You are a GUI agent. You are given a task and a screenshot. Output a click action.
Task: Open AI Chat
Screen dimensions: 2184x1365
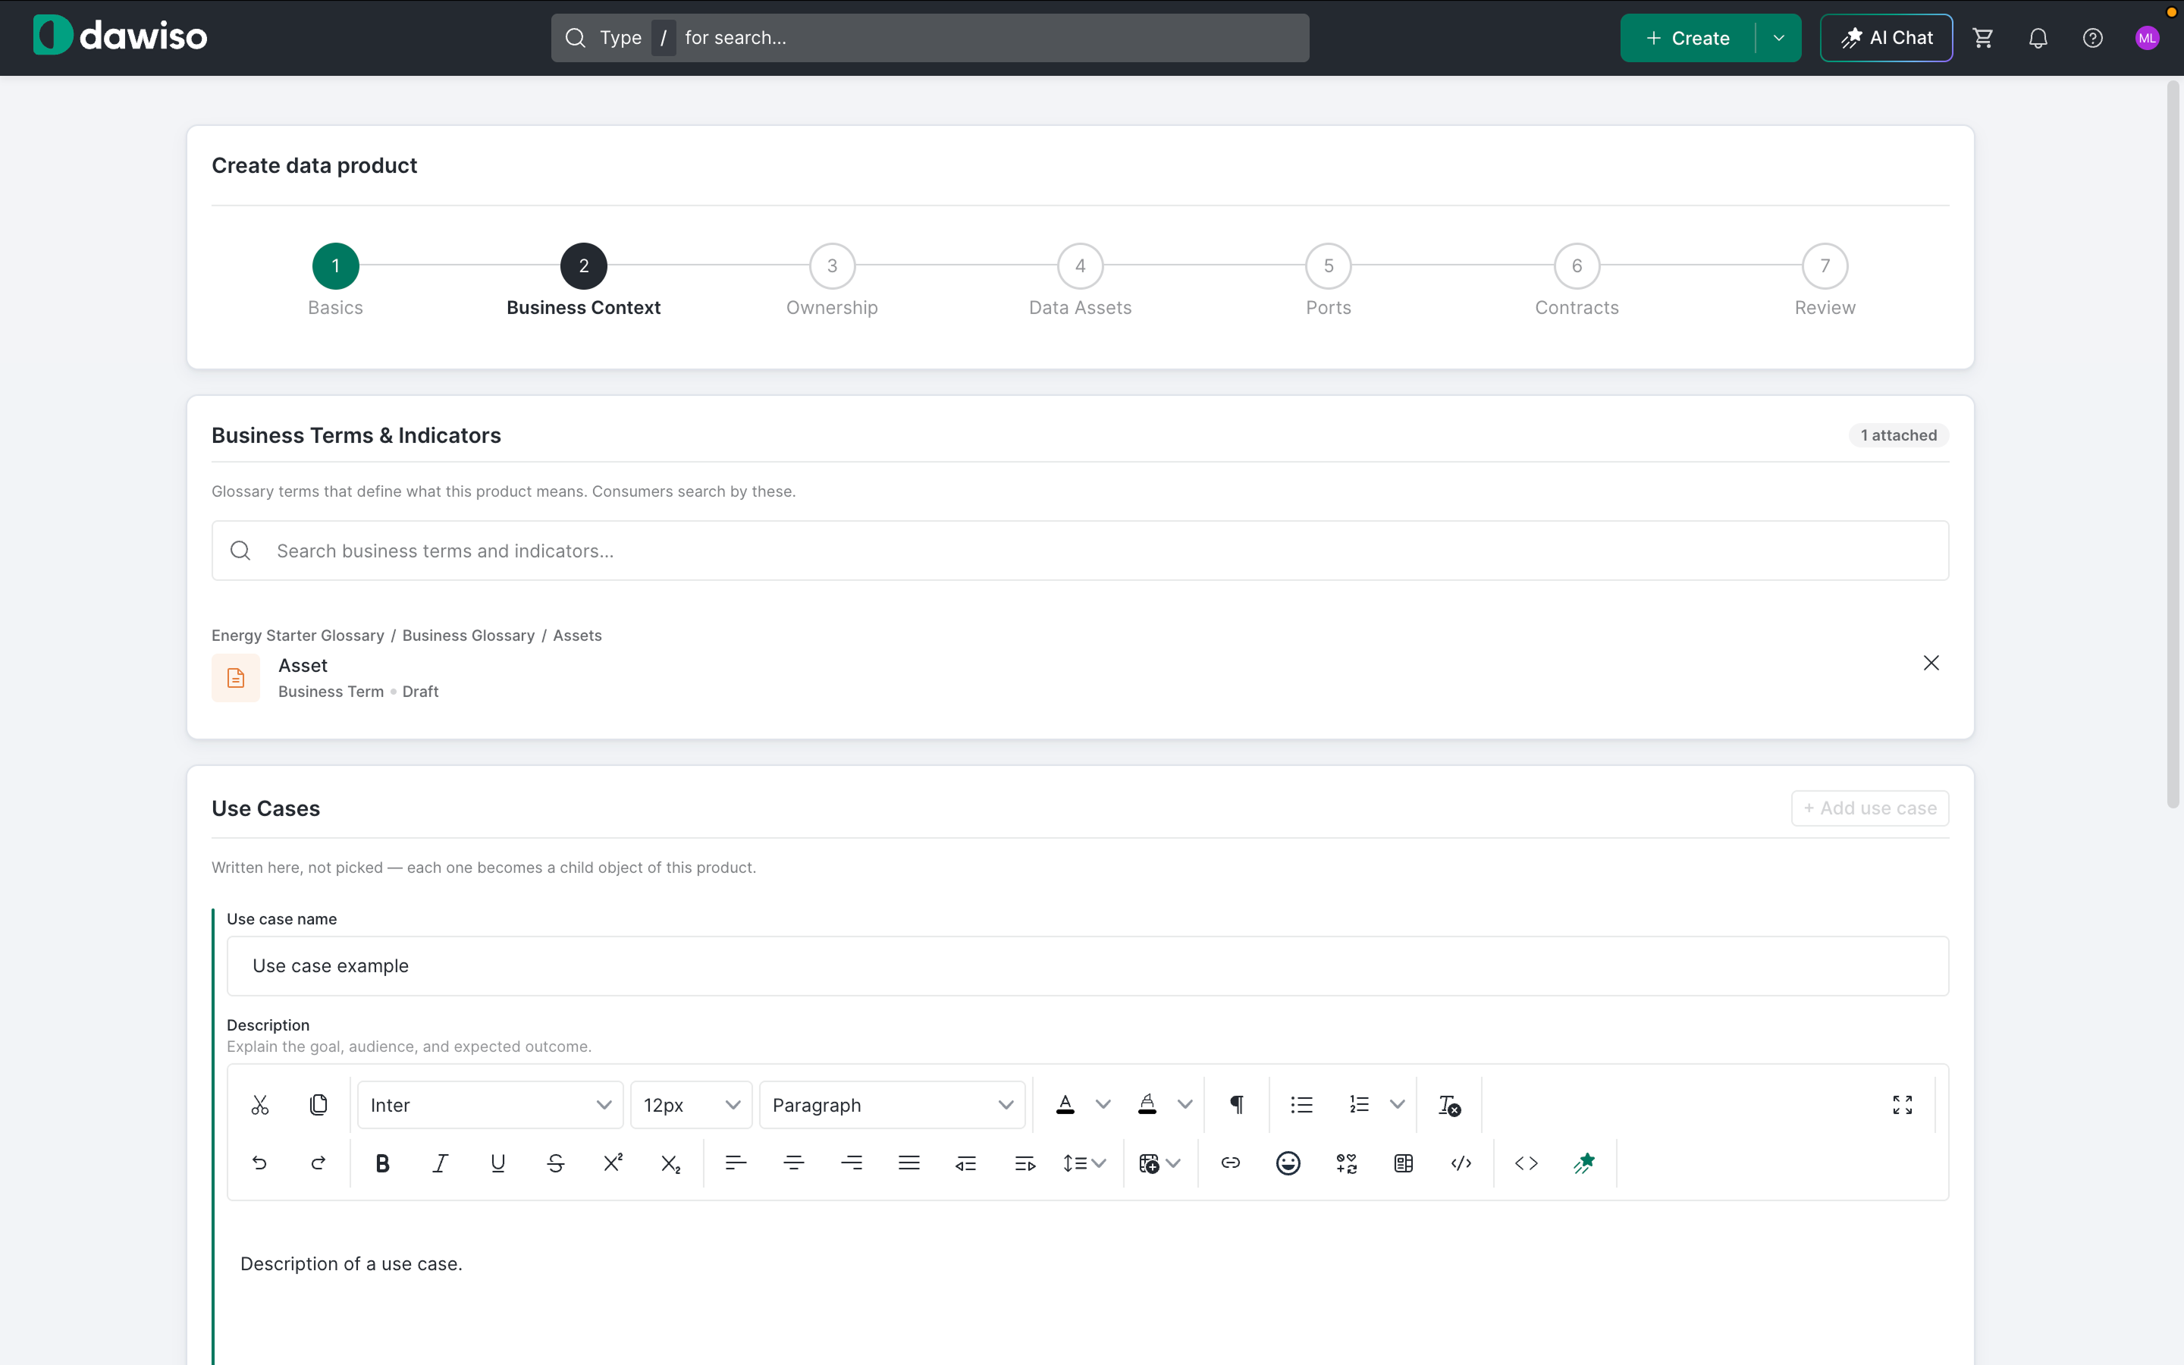pos(1886,38)
